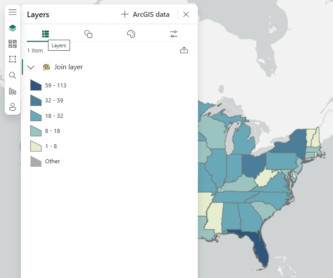
Task: Open the Search magnifier tool
Action: pos(12,75)
